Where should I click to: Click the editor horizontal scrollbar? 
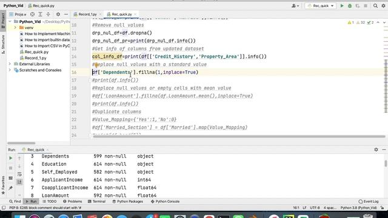point(239,136)
